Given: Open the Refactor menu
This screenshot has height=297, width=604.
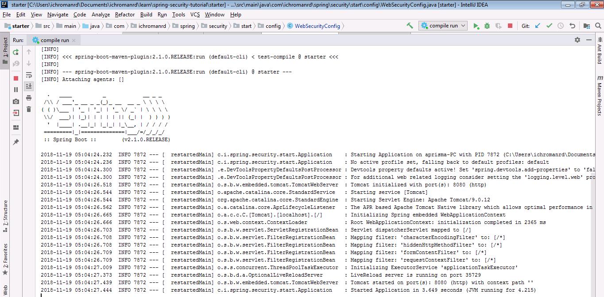Looking at the screenshot, I should point(125,14).
